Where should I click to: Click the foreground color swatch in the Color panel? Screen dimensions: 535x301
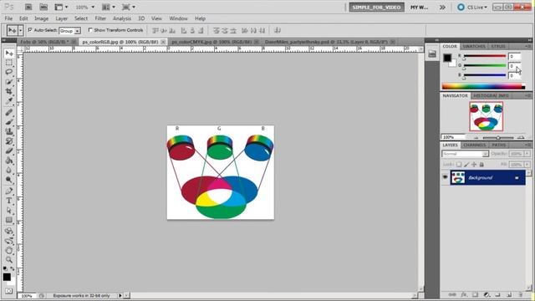447,58
